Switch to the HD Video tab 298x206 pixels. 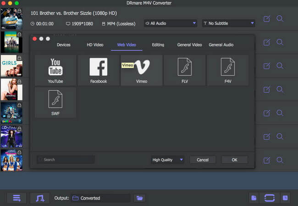[x=95, y=45]
